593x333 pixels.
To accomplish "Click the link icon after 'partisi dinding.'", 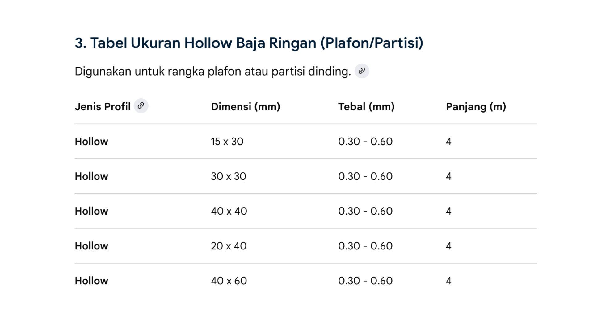I will click(x=362, y=71).
